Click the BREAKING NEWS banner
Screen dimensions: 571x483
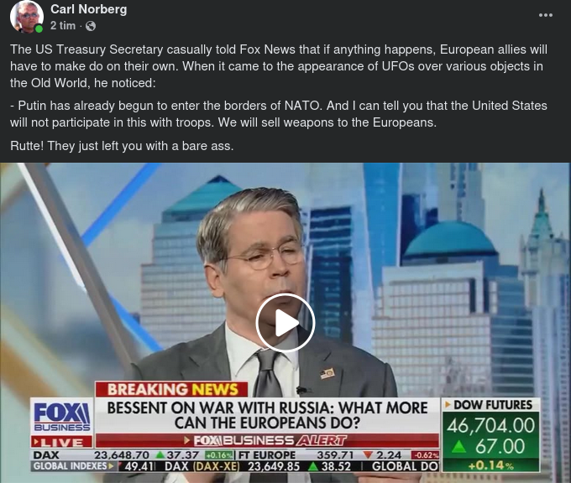click(172, 389)
